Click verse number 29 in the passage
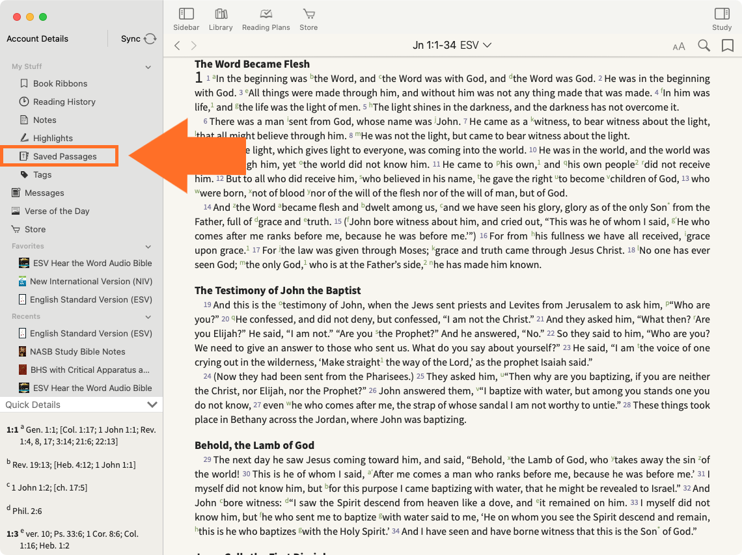 coord(207,459)
